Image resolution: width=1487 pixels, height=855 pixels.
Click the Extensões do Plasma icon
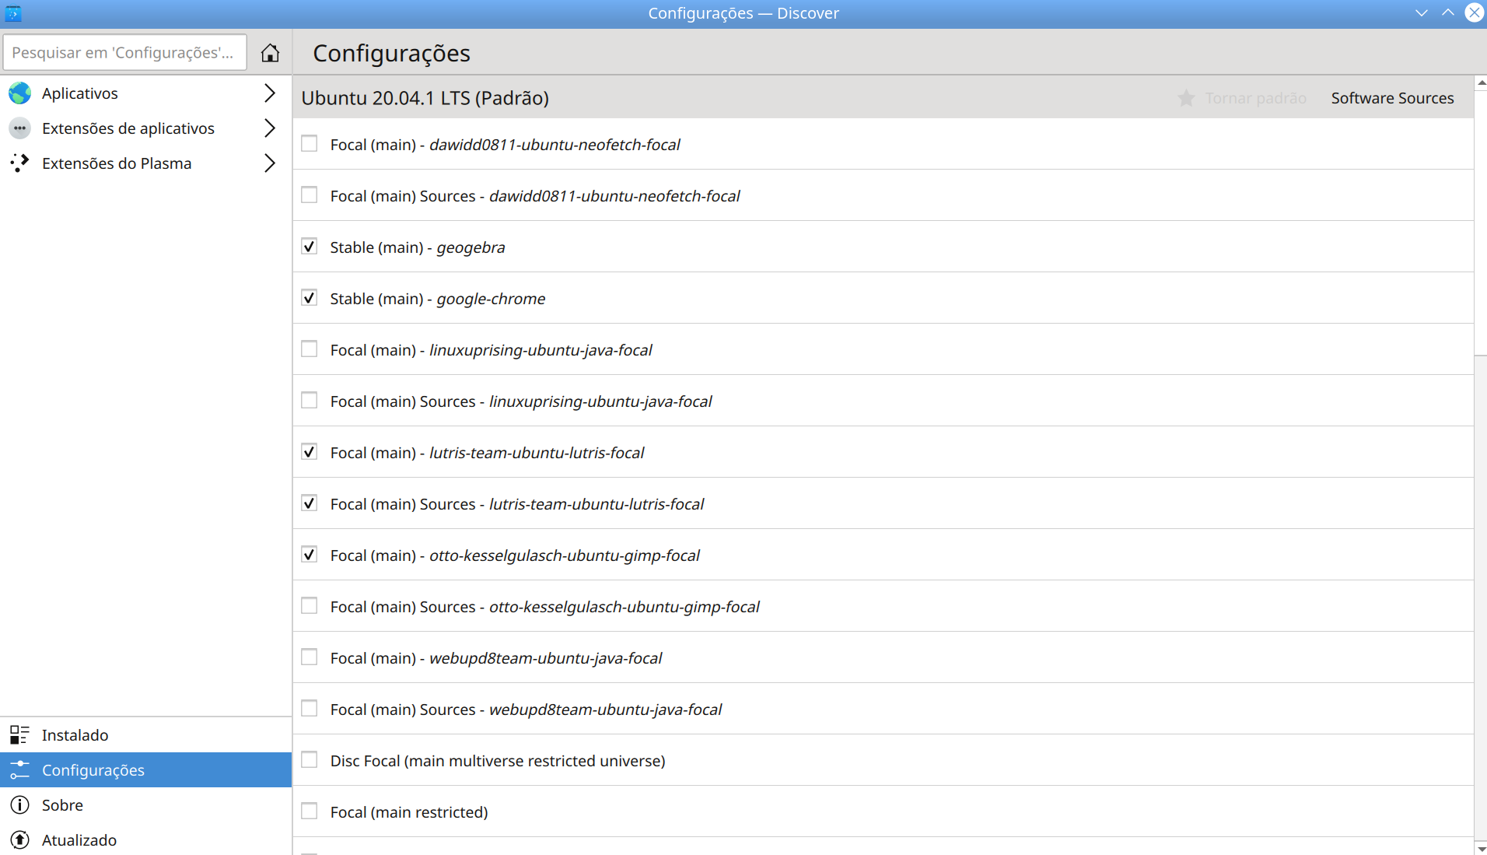click(20, 163)
